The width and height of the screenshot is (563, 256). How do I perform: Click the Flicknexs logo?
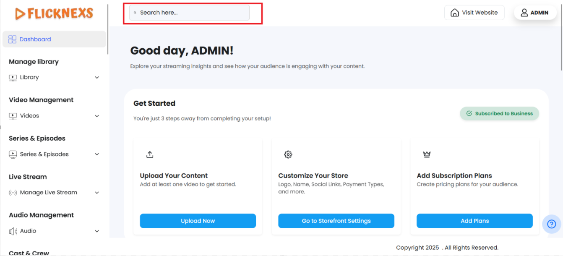point(54,13)
